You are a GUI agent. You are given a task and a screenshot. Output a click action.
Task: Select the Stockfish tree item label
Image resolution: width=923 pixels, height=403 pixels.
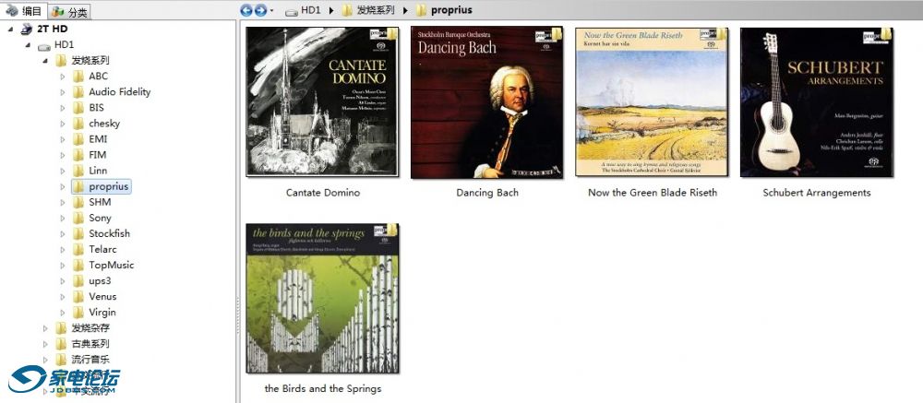coord(110,233)
